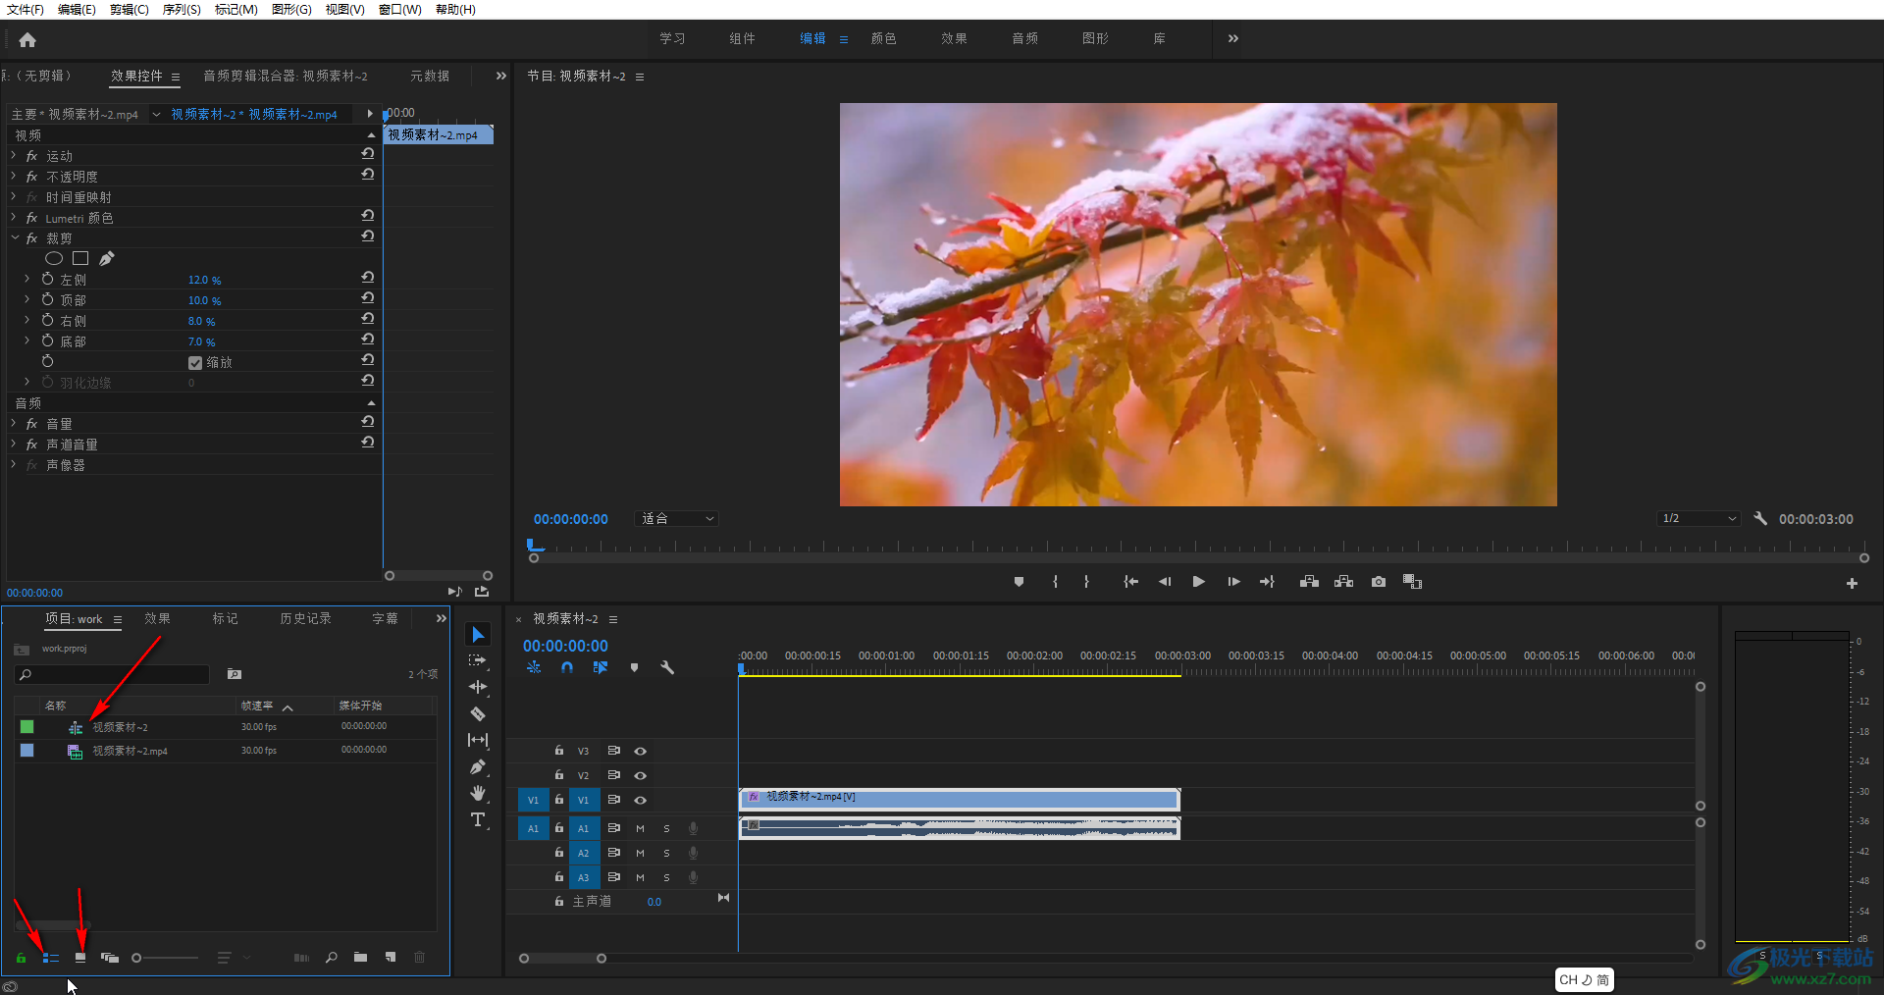Switch project panel to list view
This screenshot has width=1884, height=995.
[51, 958]
